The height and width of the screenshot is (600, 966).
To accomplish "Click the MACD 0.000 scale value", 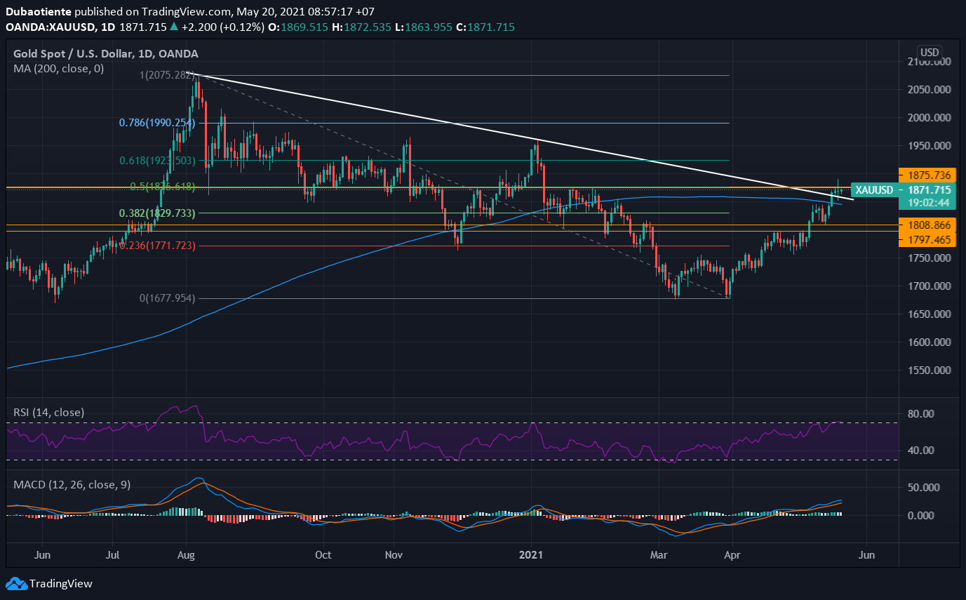I will point(920,515).
